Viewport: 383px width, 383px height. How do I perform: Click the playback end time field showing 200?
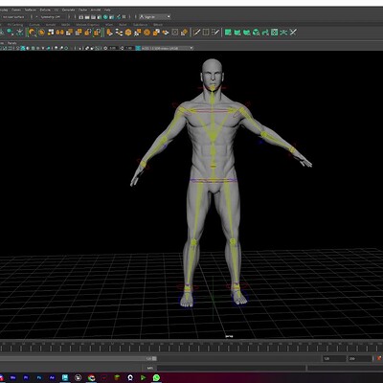tap(360, 359)
